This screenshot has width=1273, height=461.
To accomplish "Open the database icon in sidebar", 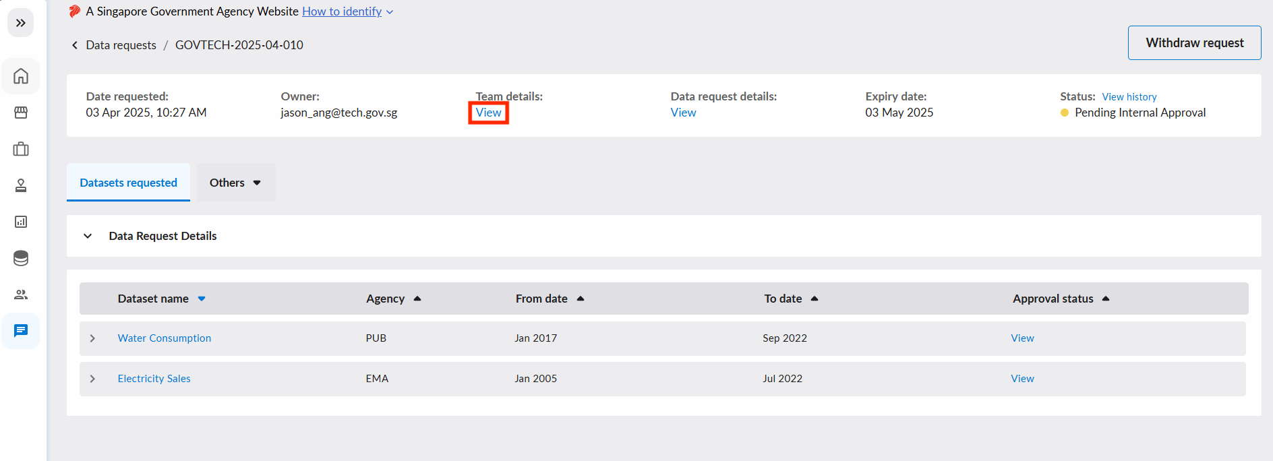I will [21, 258].
